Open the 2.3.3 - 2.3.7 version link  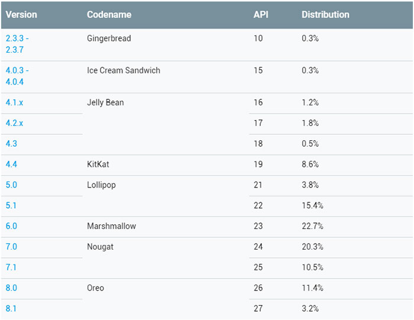(x=17, y=44)
